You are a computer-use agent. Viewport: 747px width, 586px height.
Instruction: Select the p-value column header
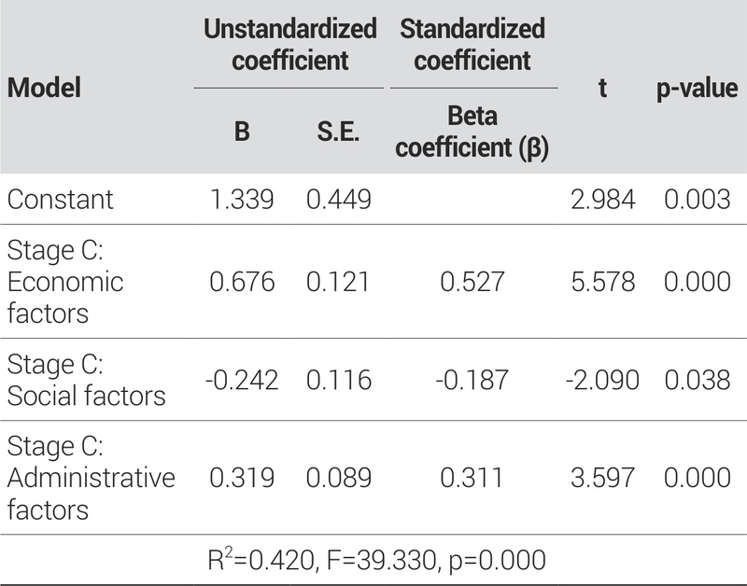pyautogui.click(x=696, y=89)
